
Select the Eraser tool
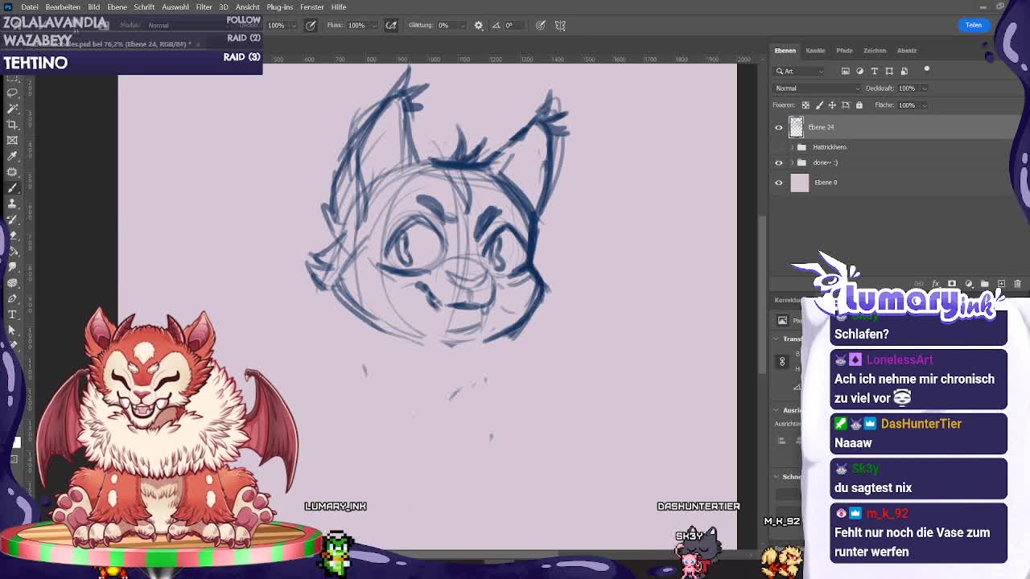(12, 236)
